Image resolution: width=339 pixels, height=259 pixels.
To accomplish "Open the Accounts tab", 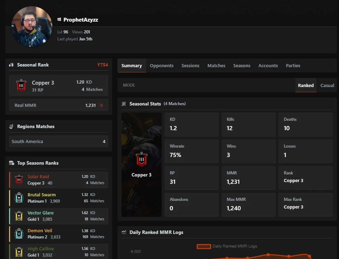I will tap(268, 65).
